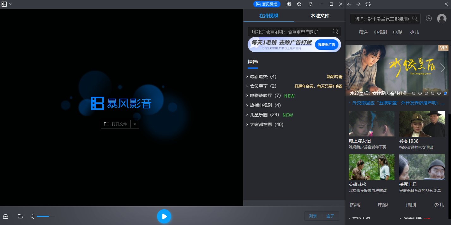Screen dimensions: 451x225
Task: Click the 意见反馈 feedback button
Action: pos(267,4)
